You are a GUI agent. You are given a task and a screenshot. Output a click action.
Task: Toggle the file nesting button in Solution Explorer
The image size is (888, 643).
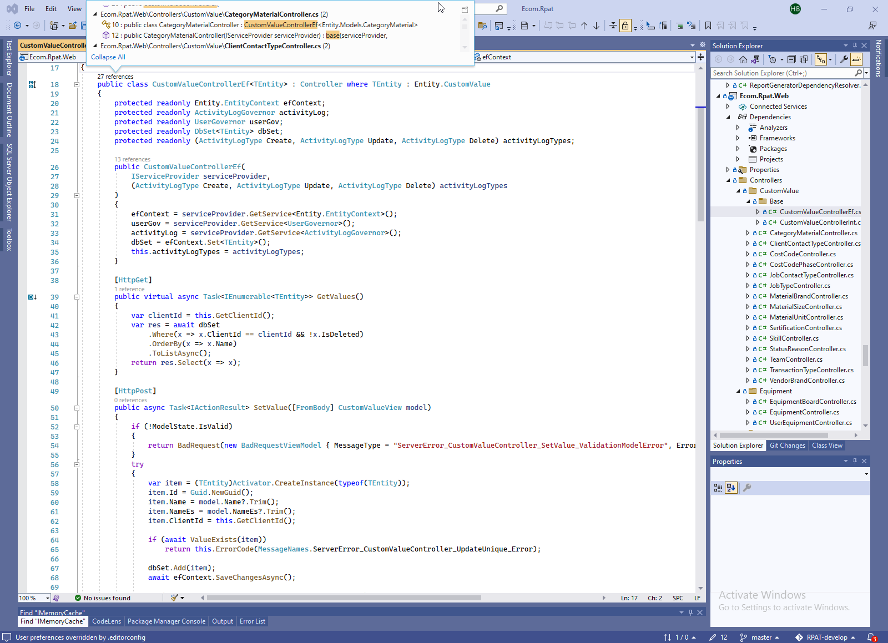tap(820, 59)
